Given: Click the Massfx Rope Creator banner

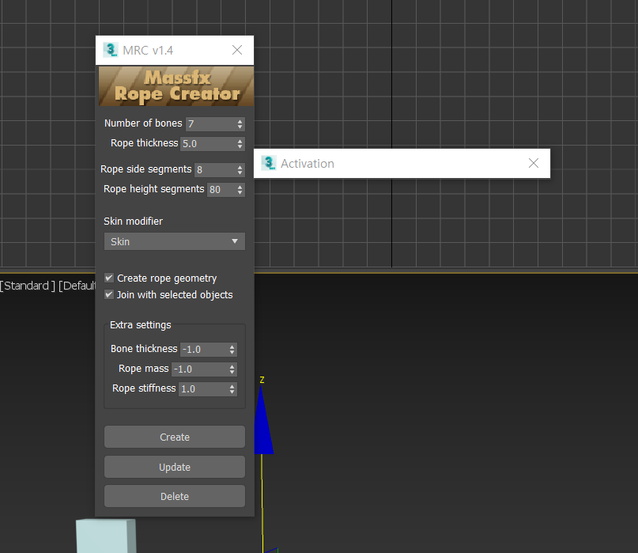Looking at the screenshot, I should 176,86.
